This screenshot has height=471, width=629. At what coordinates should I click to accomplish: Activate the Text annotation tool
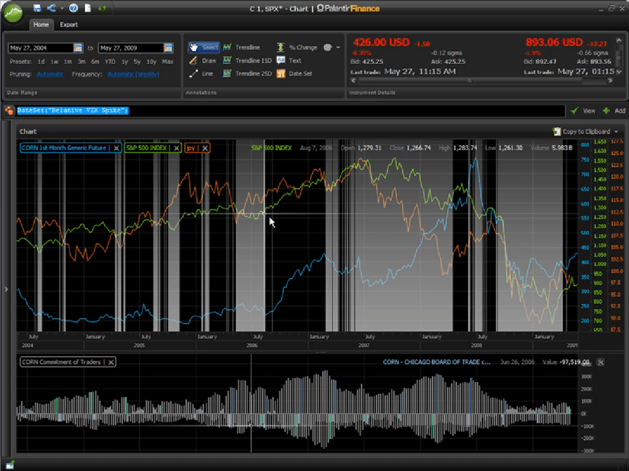tap(289, 61)
